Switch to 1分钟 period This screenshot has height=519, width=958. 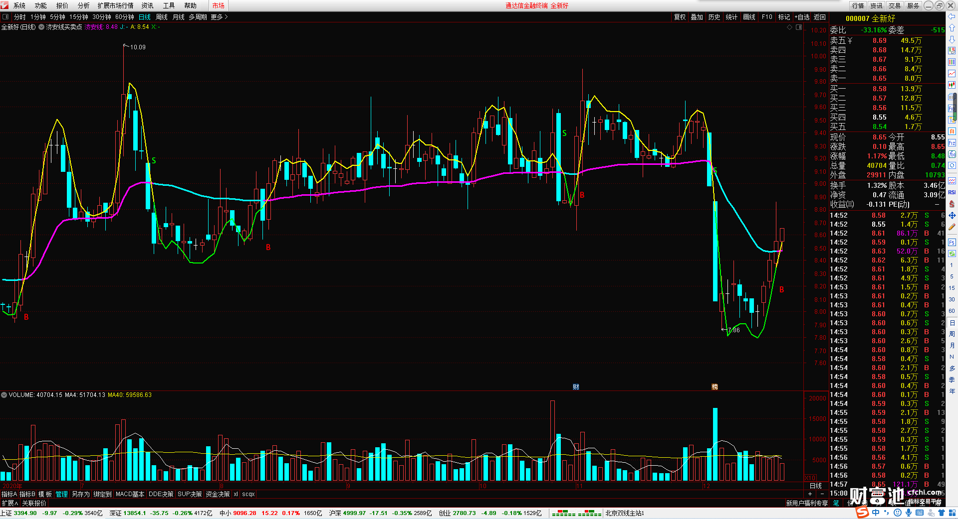(x=38, y=17)
